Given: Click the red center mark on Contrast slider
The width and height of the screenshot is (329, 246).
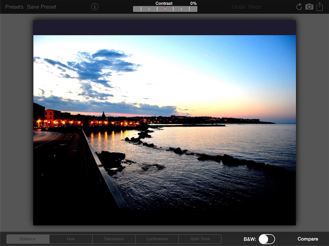Looking at the screenshot, I should click(165, 9).
